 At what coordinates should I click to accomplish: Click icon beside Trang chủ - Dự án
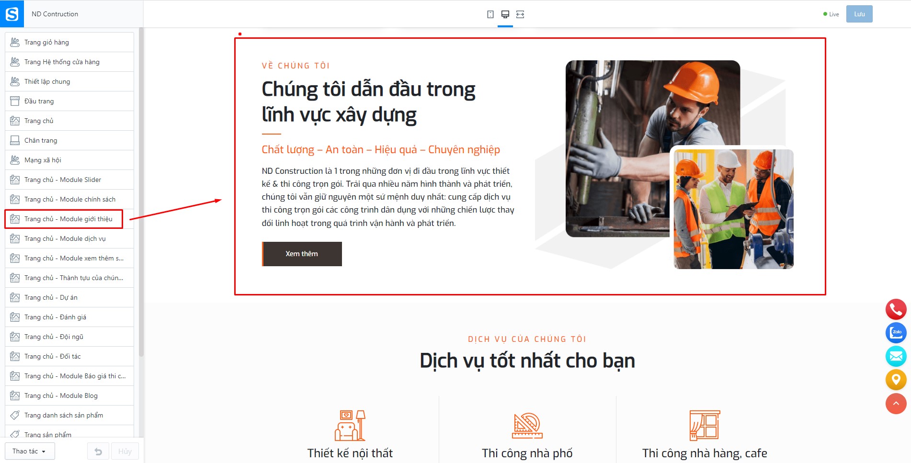click(15, 297)
